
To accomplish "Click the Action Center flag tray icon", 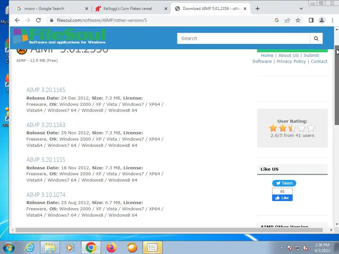I will 290,248.
